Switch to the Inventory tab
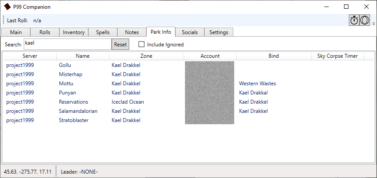 pyautogui.click(x=74, y=32)
